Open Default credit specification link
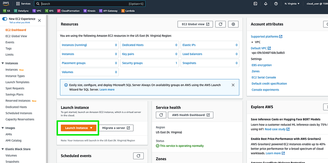Screen dimensions: 328x163 269,84
